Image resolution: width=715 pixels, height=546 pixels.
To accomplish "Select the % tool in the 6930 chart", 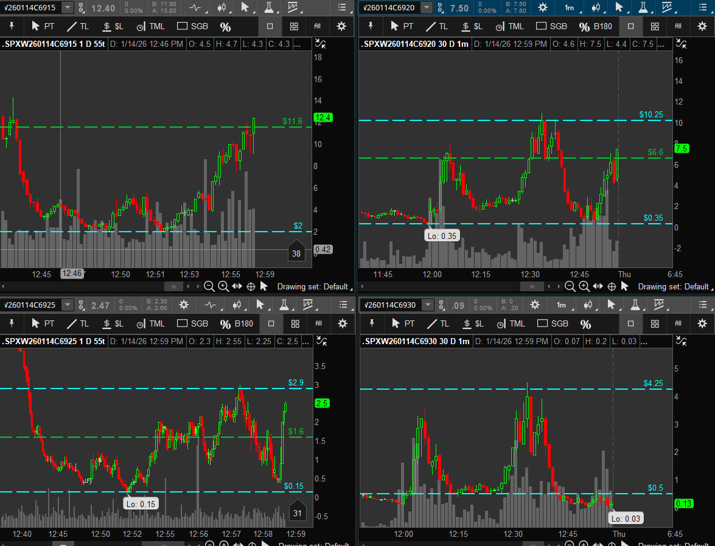I will (585, 323).
